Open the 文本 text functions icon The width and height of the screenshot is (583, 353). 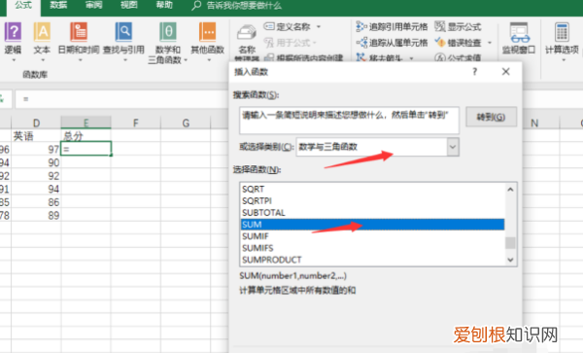pos(42,32)
